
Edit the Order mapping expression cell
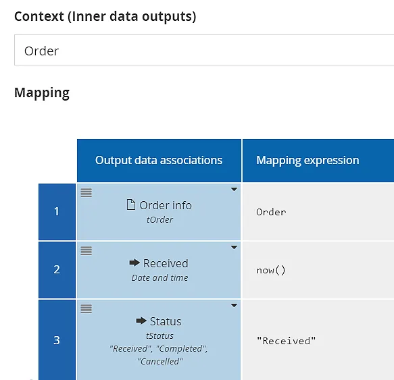coord(318,212)
